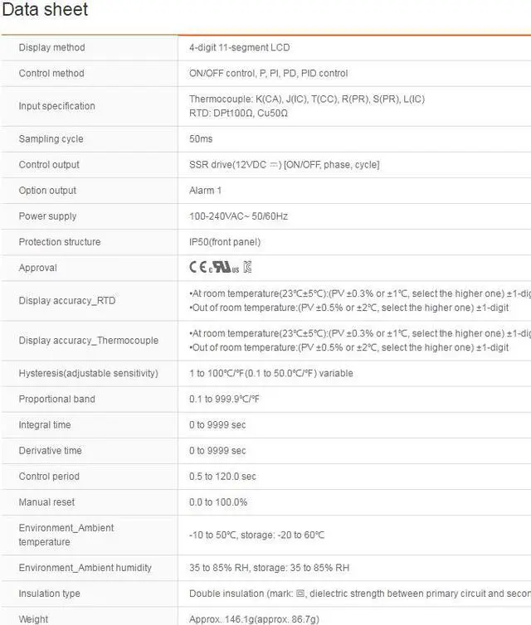
Task: Select the "Control method" row label
Action: coord(51,73)
